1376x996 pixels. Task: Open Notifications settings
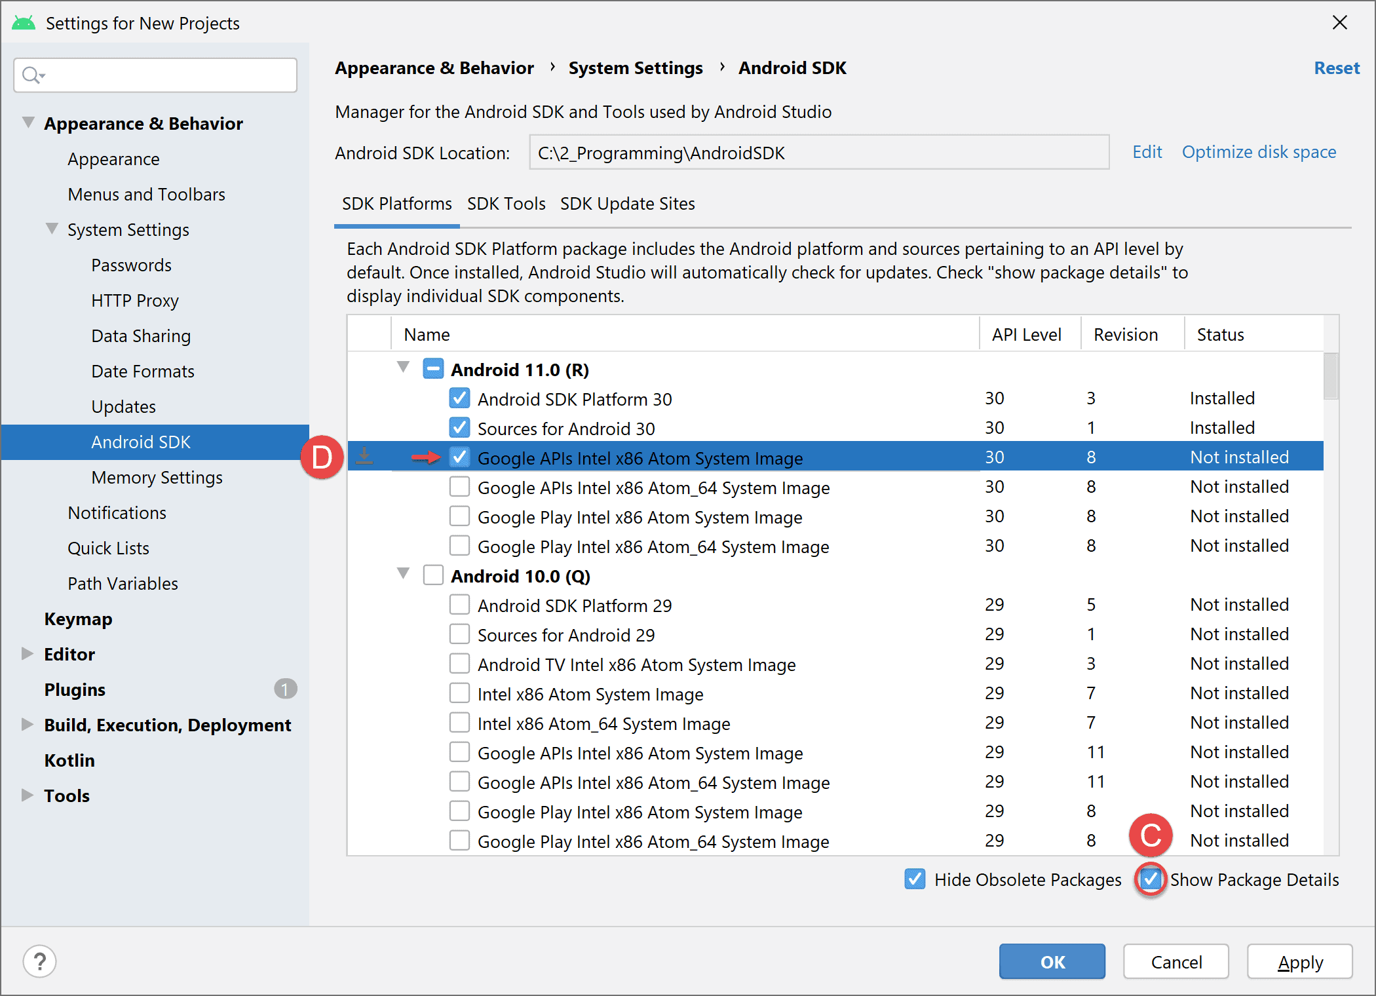117,513
